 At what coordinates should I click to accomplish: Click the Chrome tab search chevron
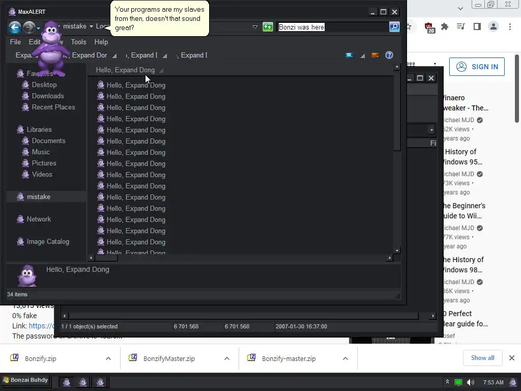coord(460,9)
